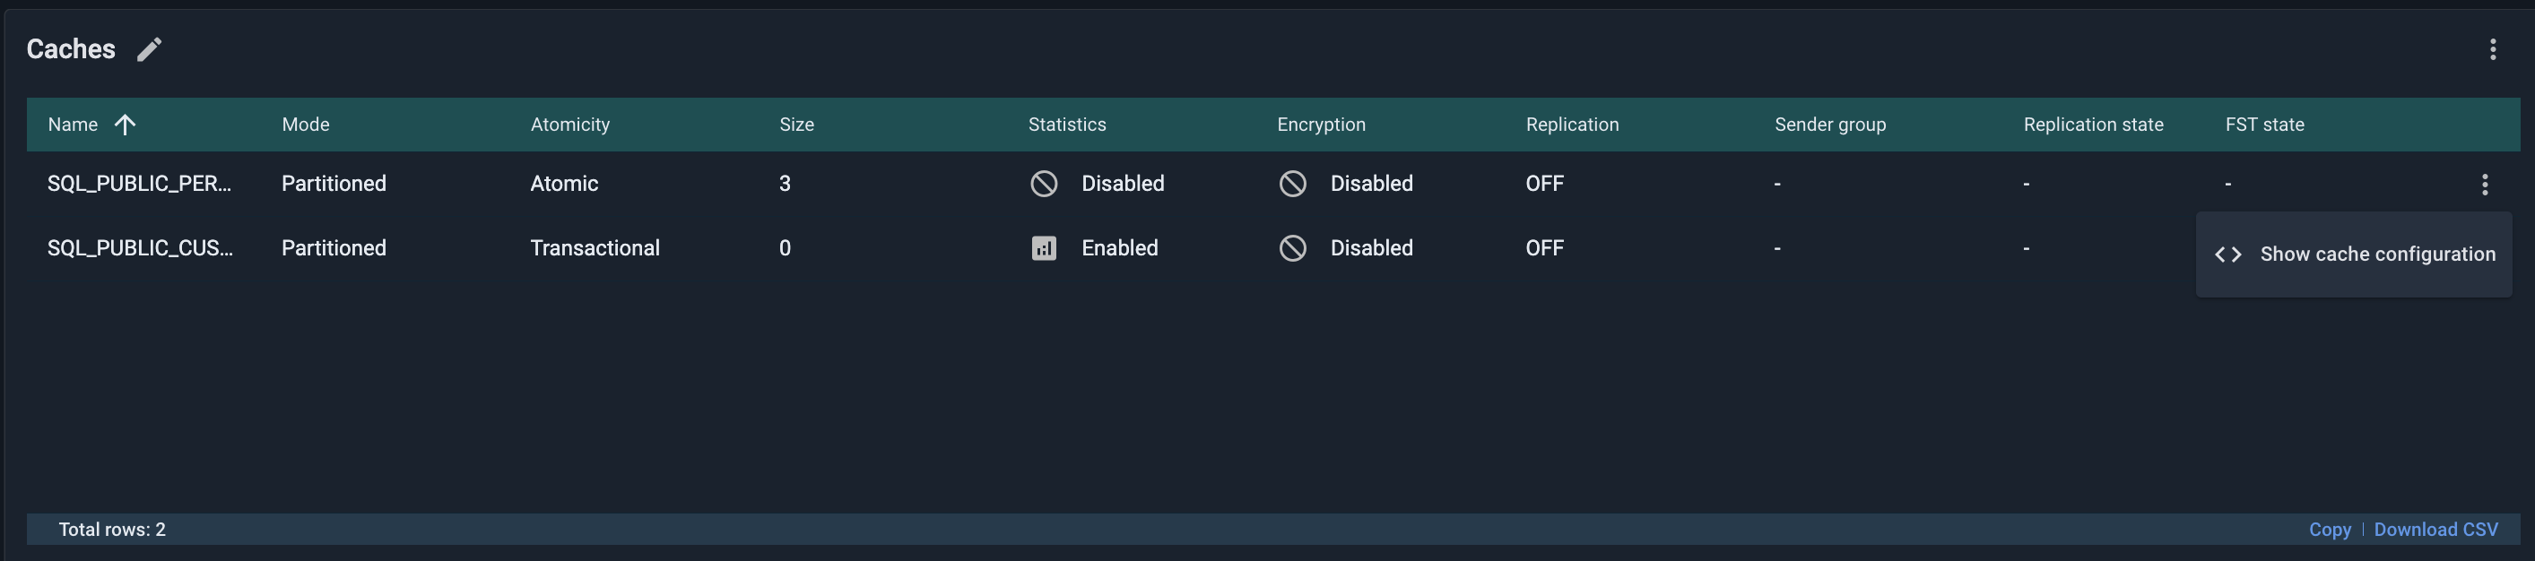
Task: Sort table by Size column header
Action: pos(796,125)
